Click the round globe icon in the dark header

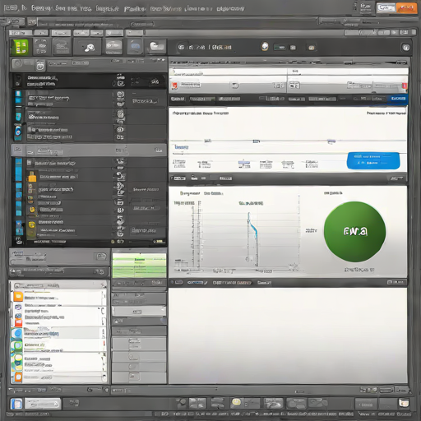[x=265, y=47]
